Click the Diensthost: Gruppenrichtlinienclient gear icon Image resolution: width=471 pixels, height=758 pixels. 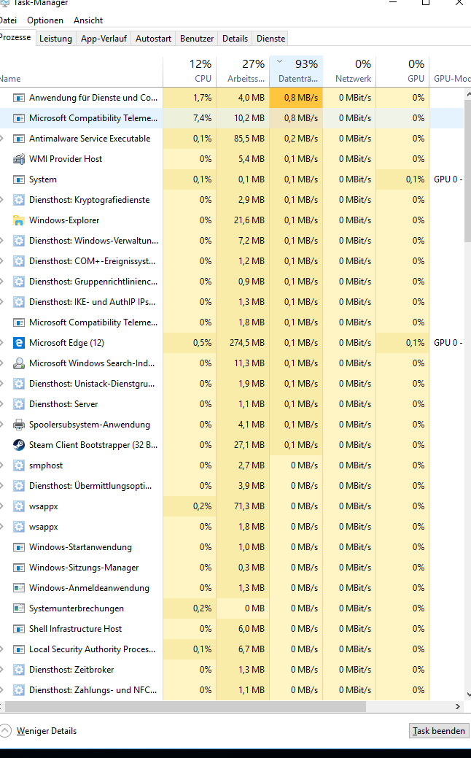point(19,282)
